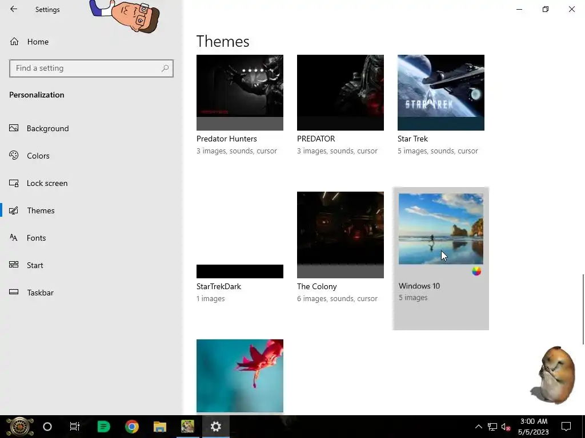Apply The Colony theme thumbnail

point(340,234)
